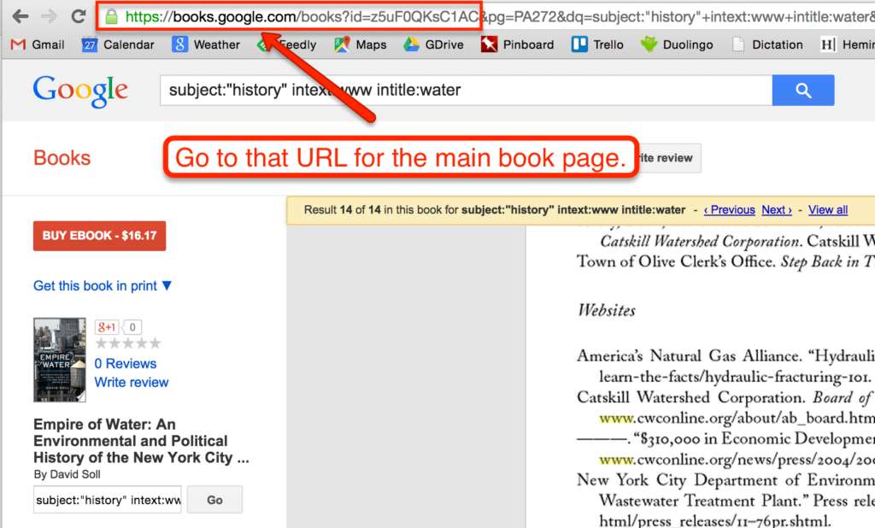
Task: Open the Dictation bookmark
Action: coord(766,44)
